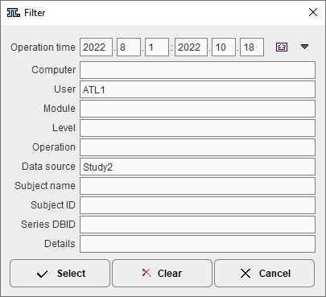Open the date range dropdown arrow
The width and height of the screenshot is (326, 297).
tap(304, 47)
